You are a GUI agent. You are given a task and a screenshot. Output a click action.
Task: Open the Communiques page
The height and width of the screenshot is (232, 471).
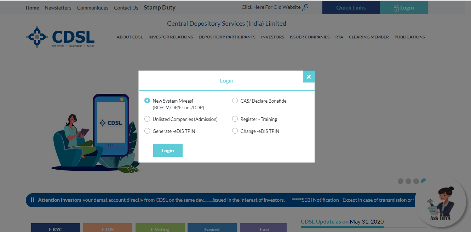[93, 8]
